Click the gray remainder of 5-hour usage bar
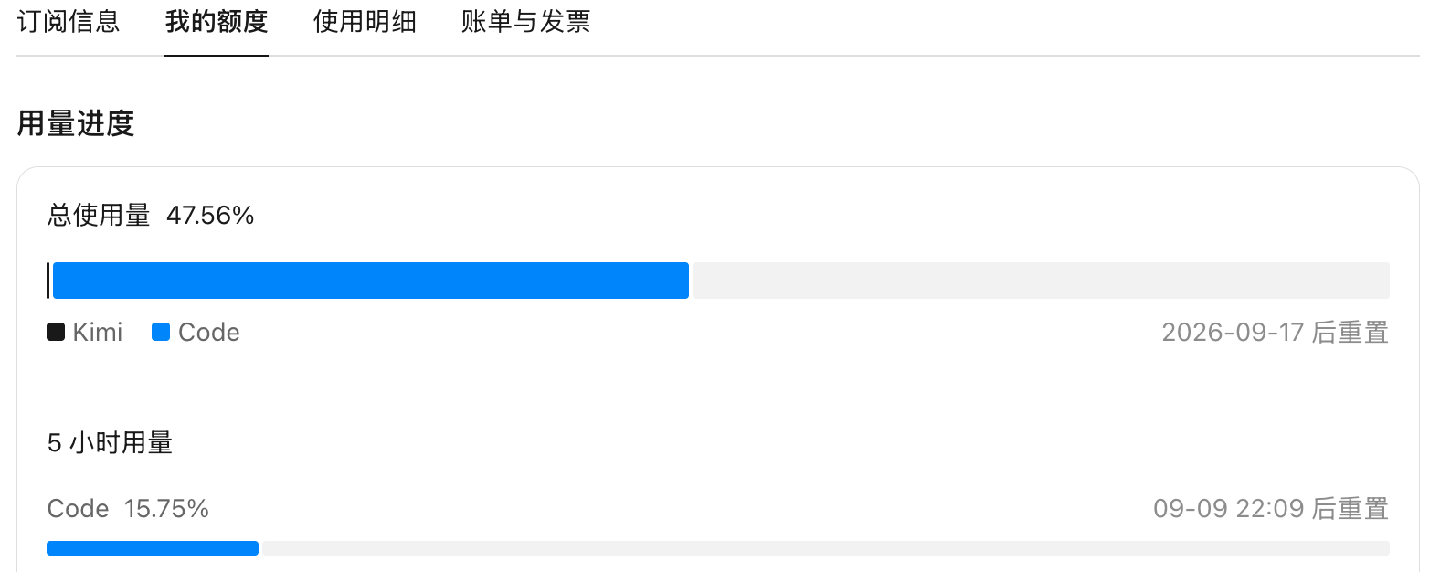The height and width of the screenshot is (572, 1440). [826, 548]
